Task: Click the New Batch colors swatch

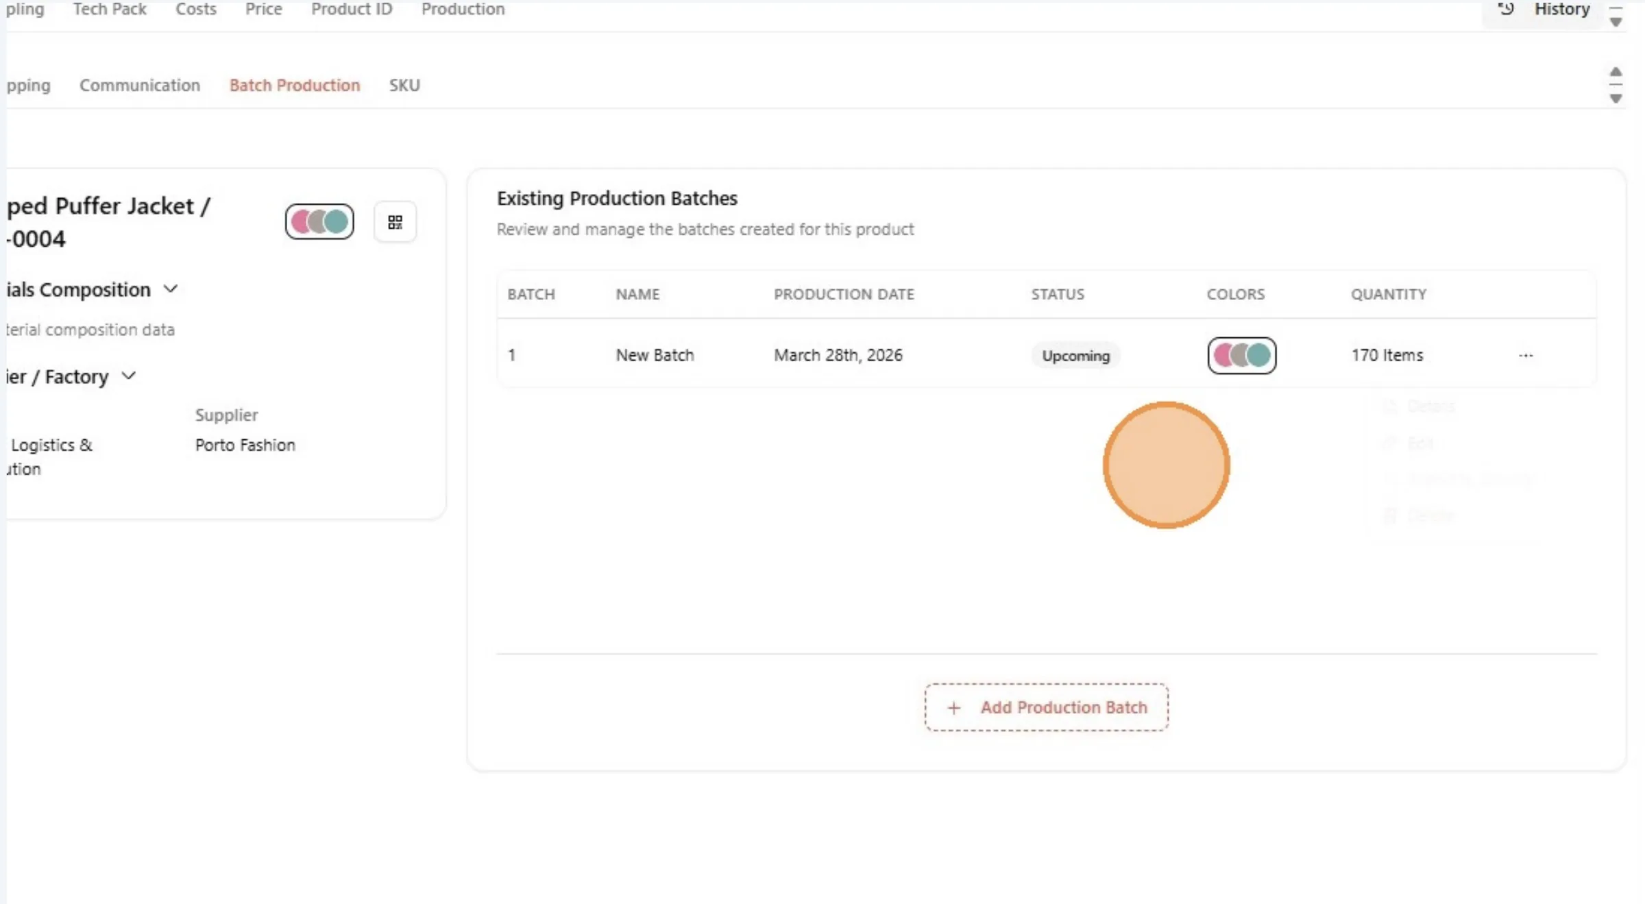Action: coord(1241,355)
